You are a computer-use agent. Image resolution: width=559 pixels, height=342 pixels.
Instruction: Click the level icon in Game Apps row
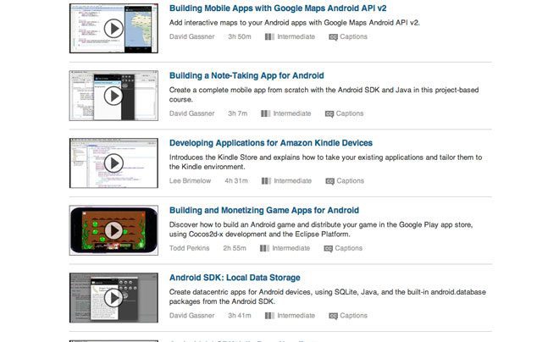coord(264,248)
